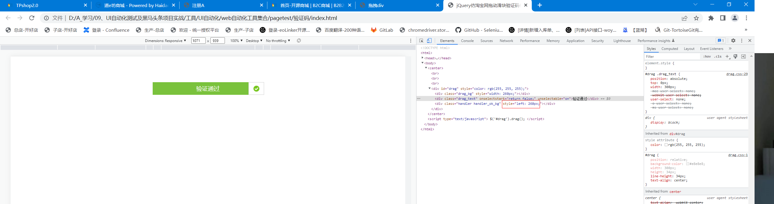
Task: Click the add new style rule plus icon
Action: [x=727, y=57]
